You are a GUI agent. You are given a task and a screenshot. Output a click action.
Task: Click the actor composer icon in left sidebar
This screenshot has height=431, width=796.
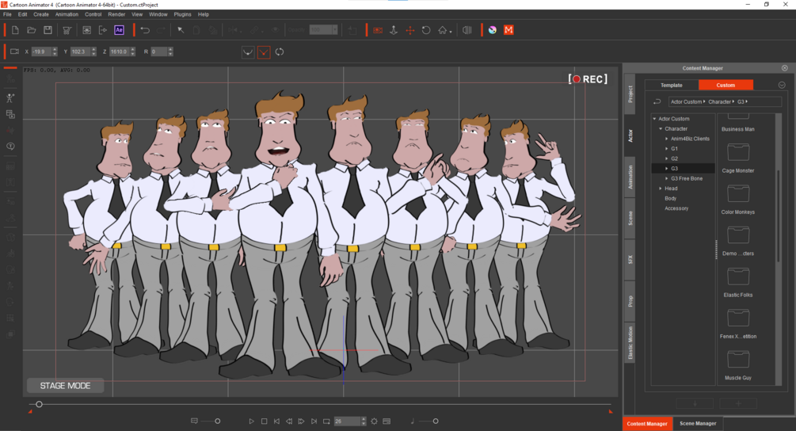pos(10,98)
